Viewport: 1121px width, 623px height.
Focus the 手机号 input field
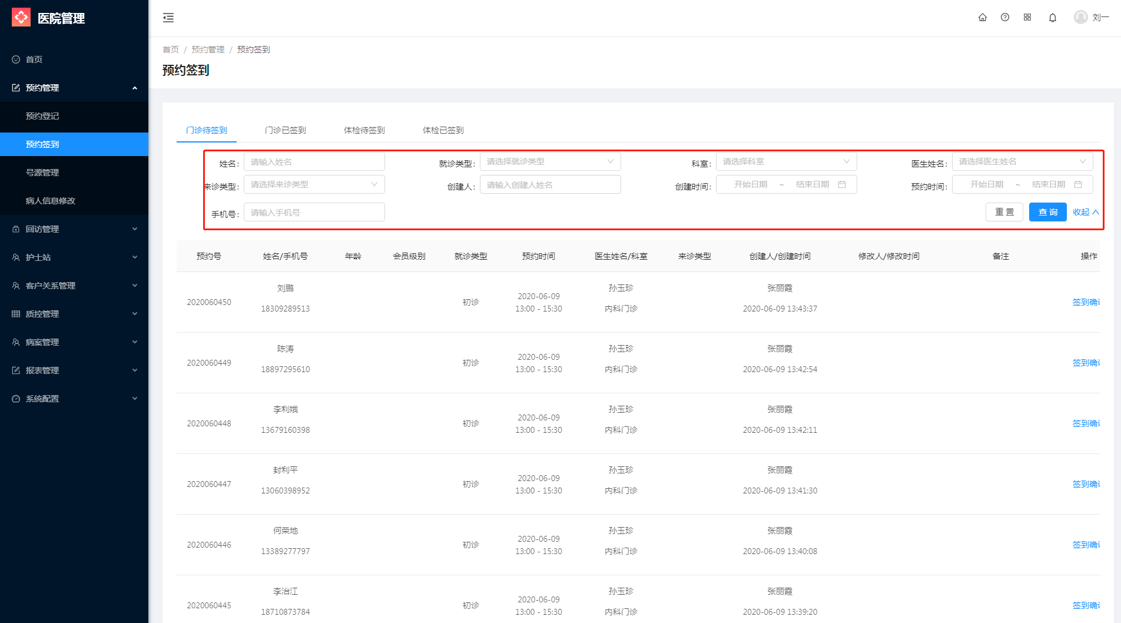(x=314, y=212)
